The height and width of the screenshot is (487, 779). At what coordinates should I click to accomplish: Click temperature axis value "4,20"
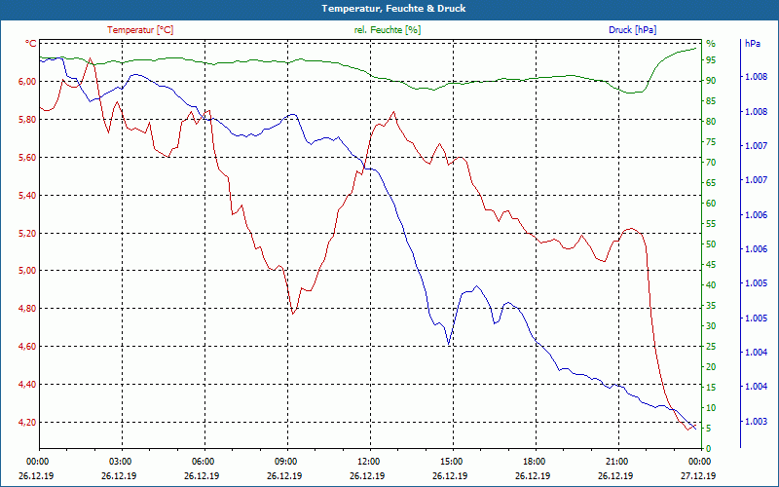(x=27, y=423)
